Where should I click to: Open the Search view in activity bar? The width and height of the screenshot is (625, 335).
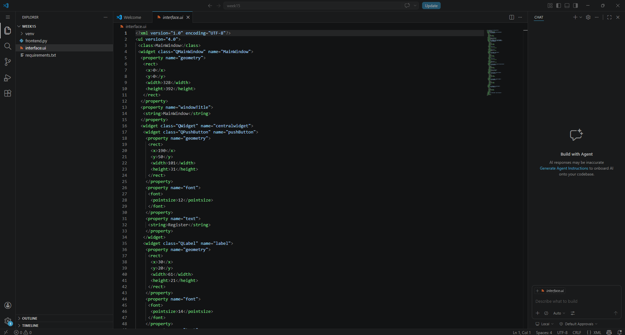click(8, 46)
